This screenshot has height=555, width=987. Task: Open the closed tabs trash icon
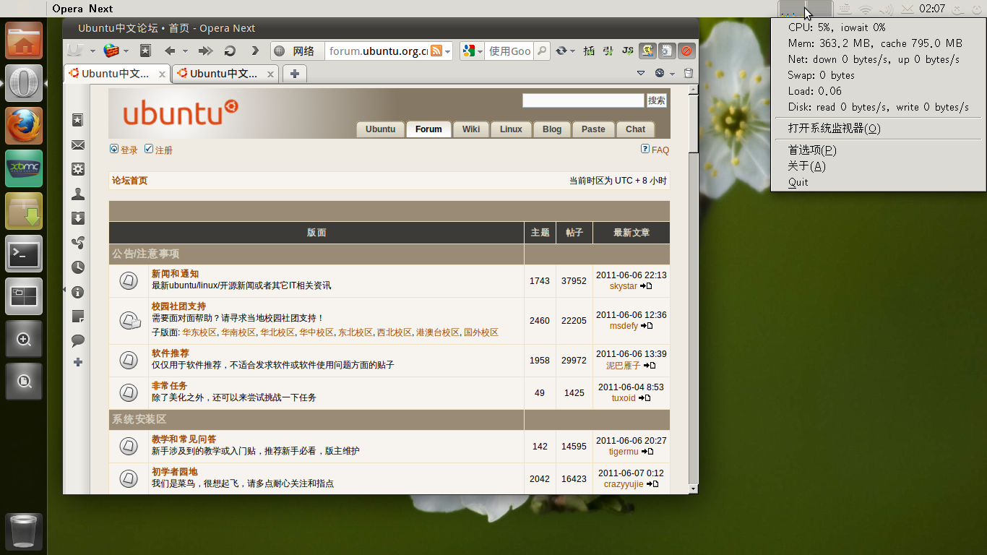(x=688, y=73)
